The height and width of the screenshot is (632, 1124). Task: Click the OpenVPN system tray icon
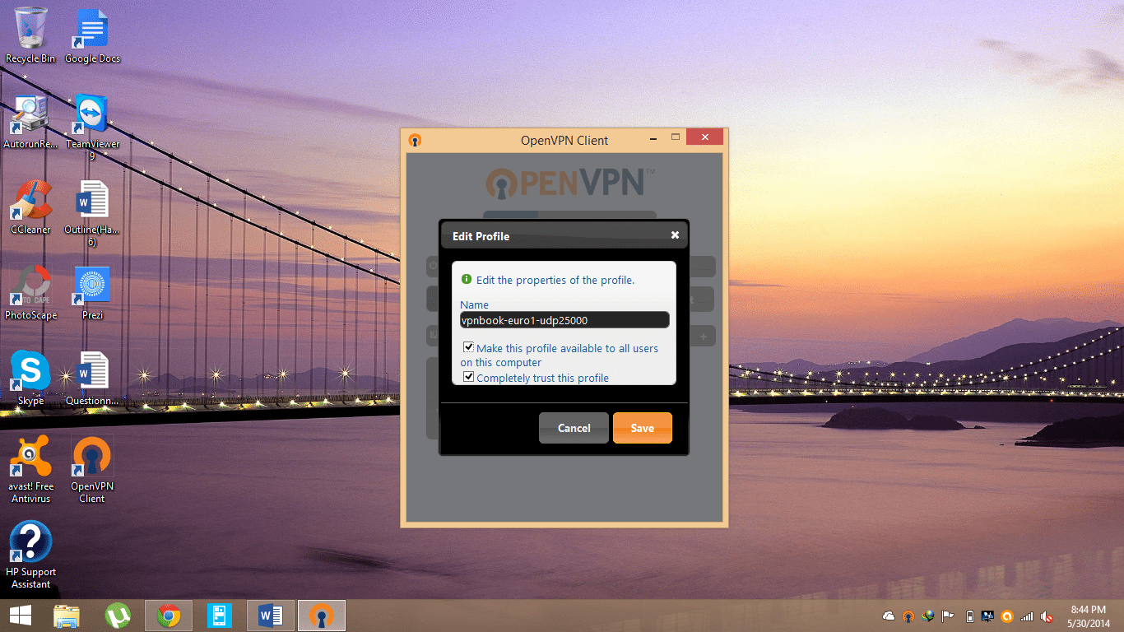pyautogui.click(x=908, y=616)
